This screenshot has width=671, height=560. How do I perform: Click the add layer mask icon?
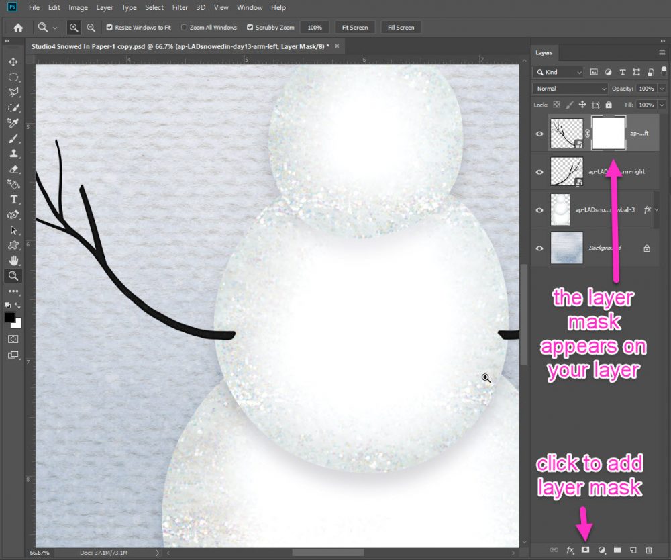click(x=585, y=549)
